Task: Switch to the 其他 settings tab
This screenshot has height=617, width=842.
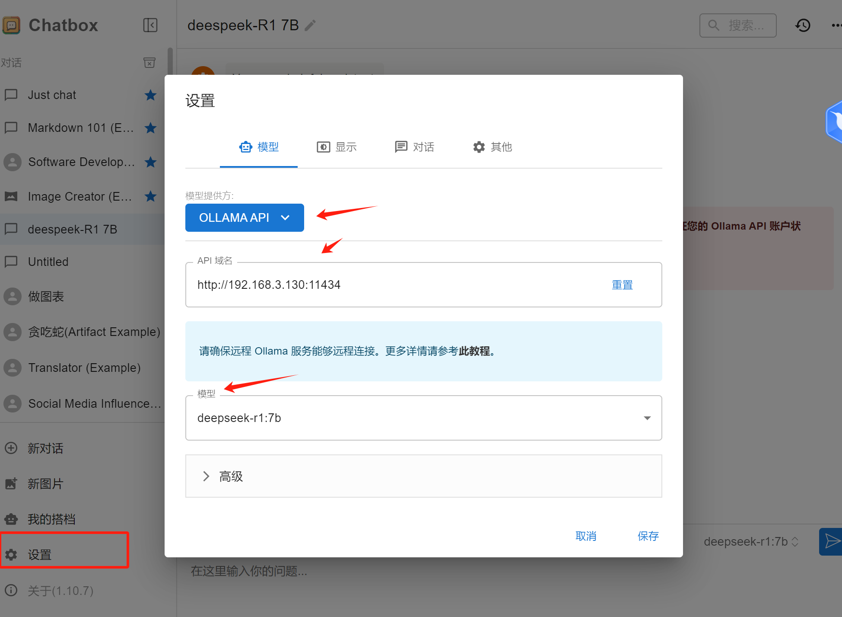Action: tap(492, 147)
